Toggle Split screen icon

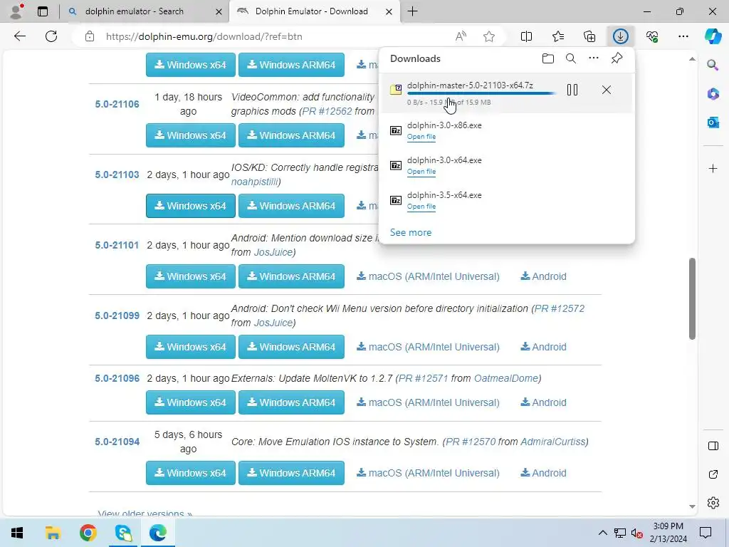(526, 36)
